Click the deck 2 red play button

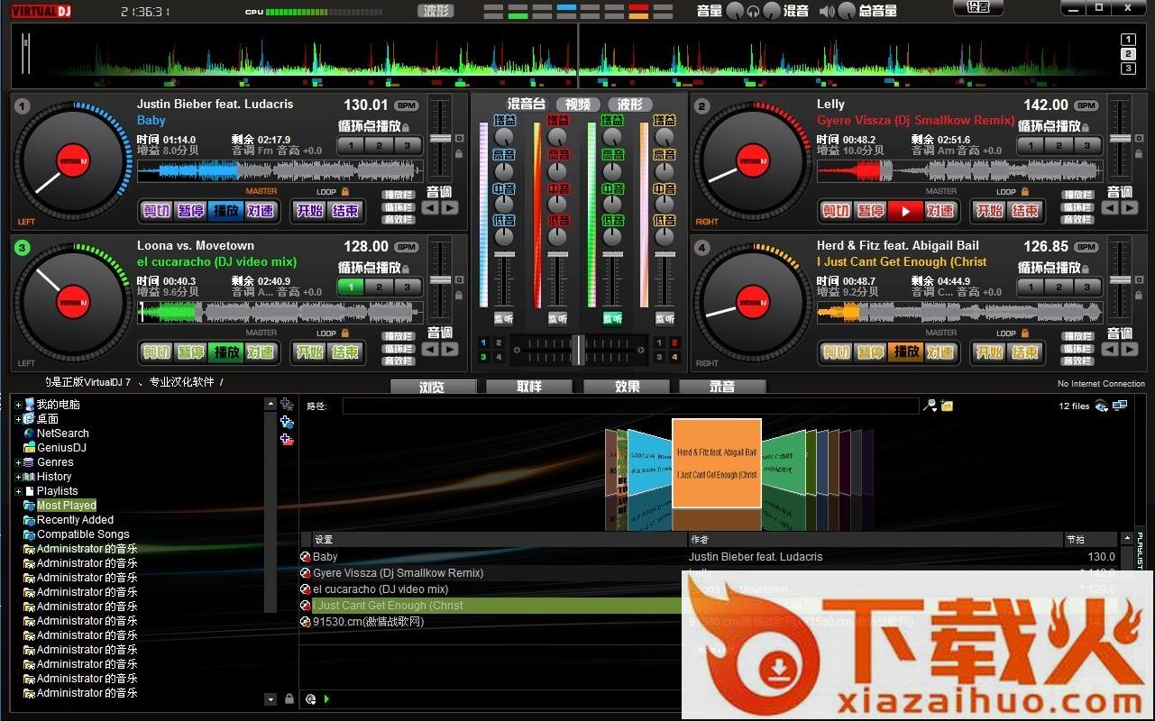905,211
